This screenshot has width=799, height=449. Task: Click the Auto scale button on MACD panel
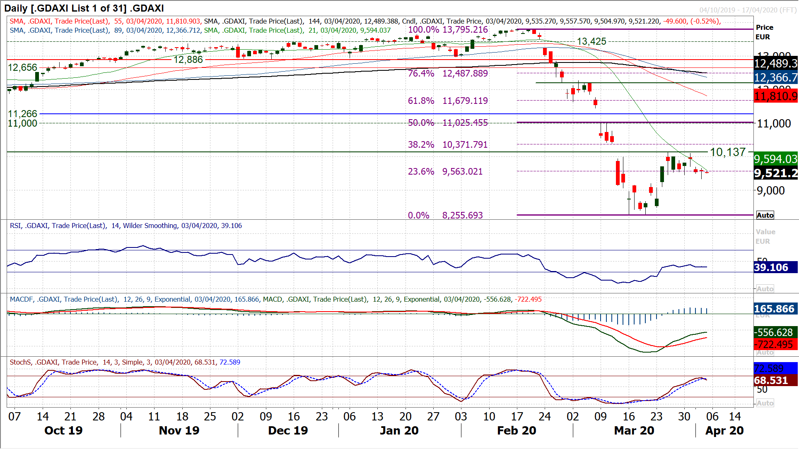pyautogui.click(x=765, y=352)
